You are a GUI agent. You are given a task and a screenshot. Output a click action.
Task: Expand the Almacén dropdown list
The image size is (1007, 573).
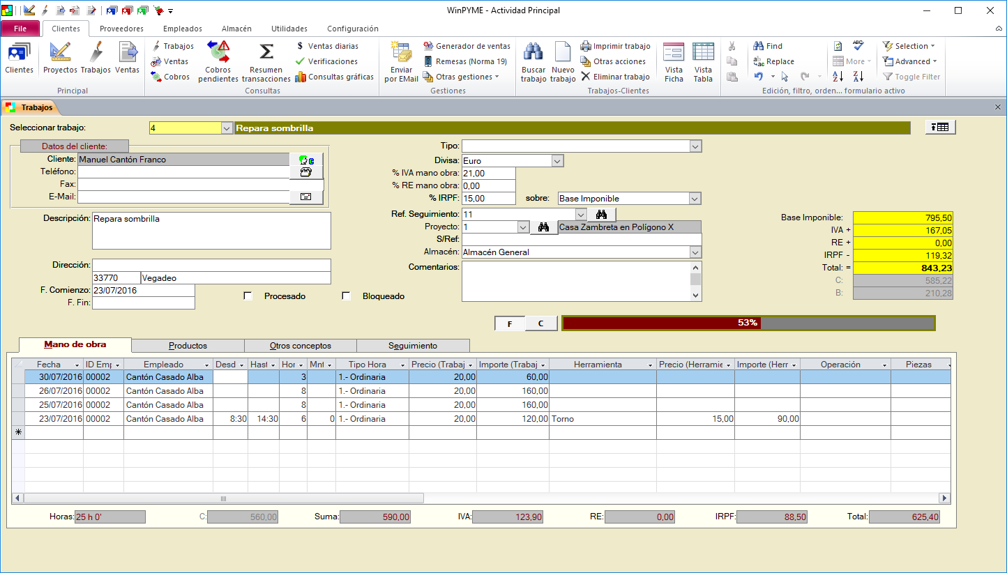(695, 252)
